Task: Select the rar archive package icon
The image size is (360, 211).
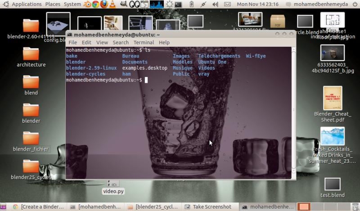Action: [278, 21]
